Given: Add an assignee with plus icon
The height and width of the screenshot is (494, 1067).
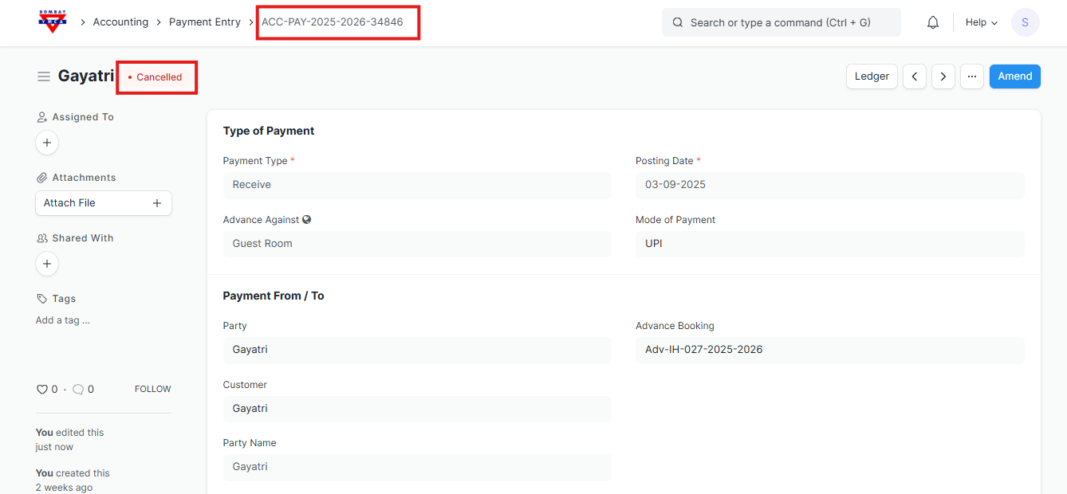Looking at the screenshot, I should click(x=47, y=143).
